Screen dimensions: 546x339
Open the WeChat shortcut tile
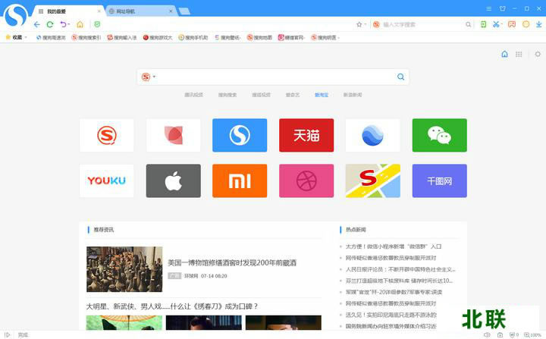[439, 135]
